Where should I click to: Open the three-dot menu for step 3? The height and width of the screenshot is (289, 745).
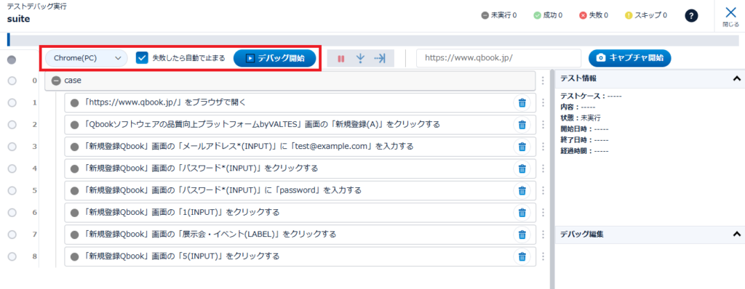[x=543, y=146]
